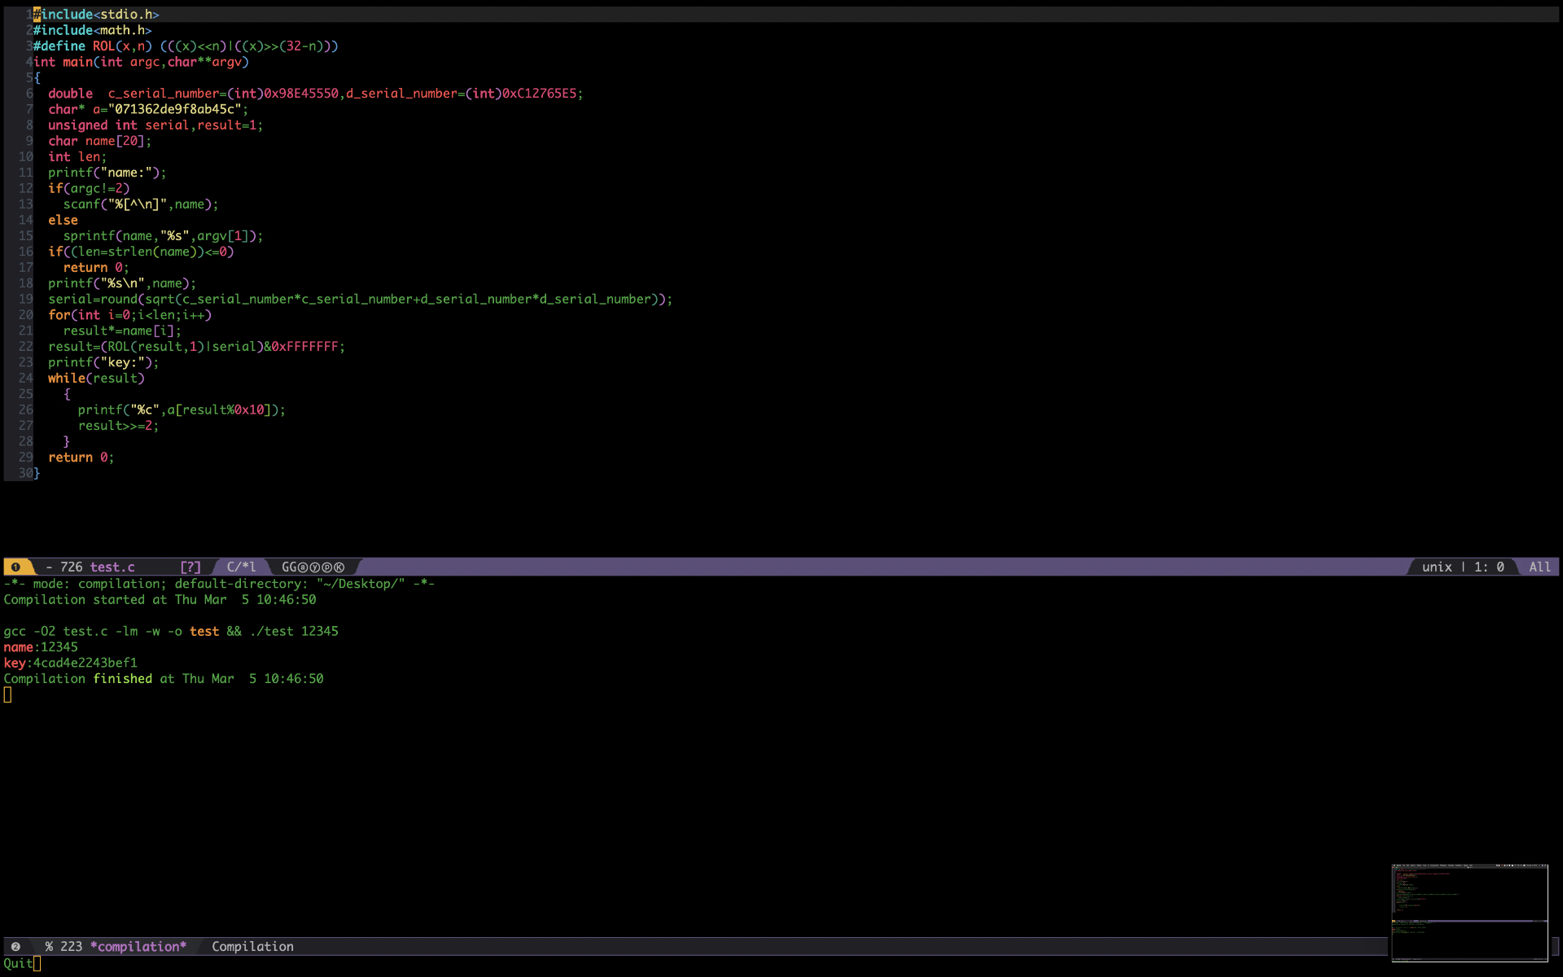
Task: Click the #define ROL macro line
Action: [186, 46]
